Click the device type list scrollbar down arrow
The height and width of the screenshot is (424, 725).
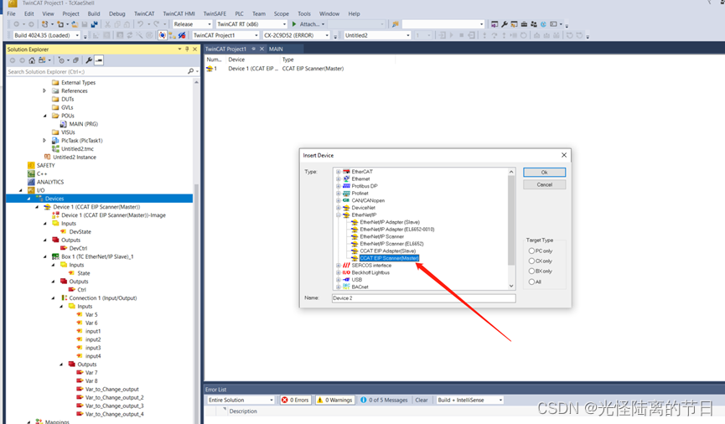coord(511,287)
